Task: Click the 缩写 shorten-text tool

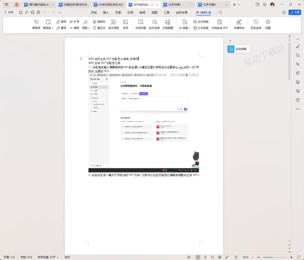Action: pyautogui.click(x=74, y=28)
